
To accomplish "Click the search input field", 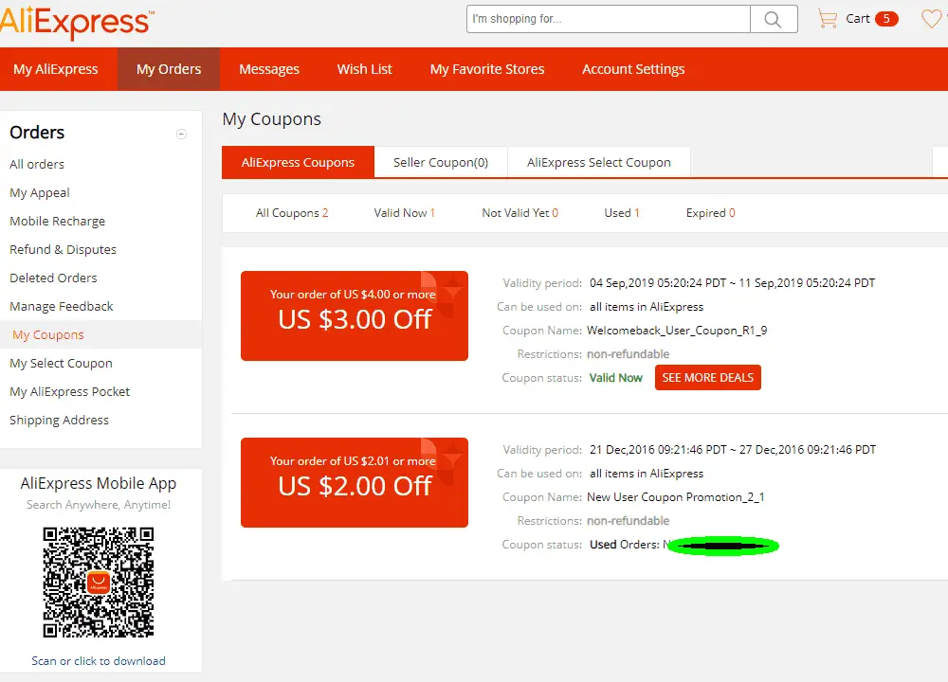I will (x=609, y=19).
